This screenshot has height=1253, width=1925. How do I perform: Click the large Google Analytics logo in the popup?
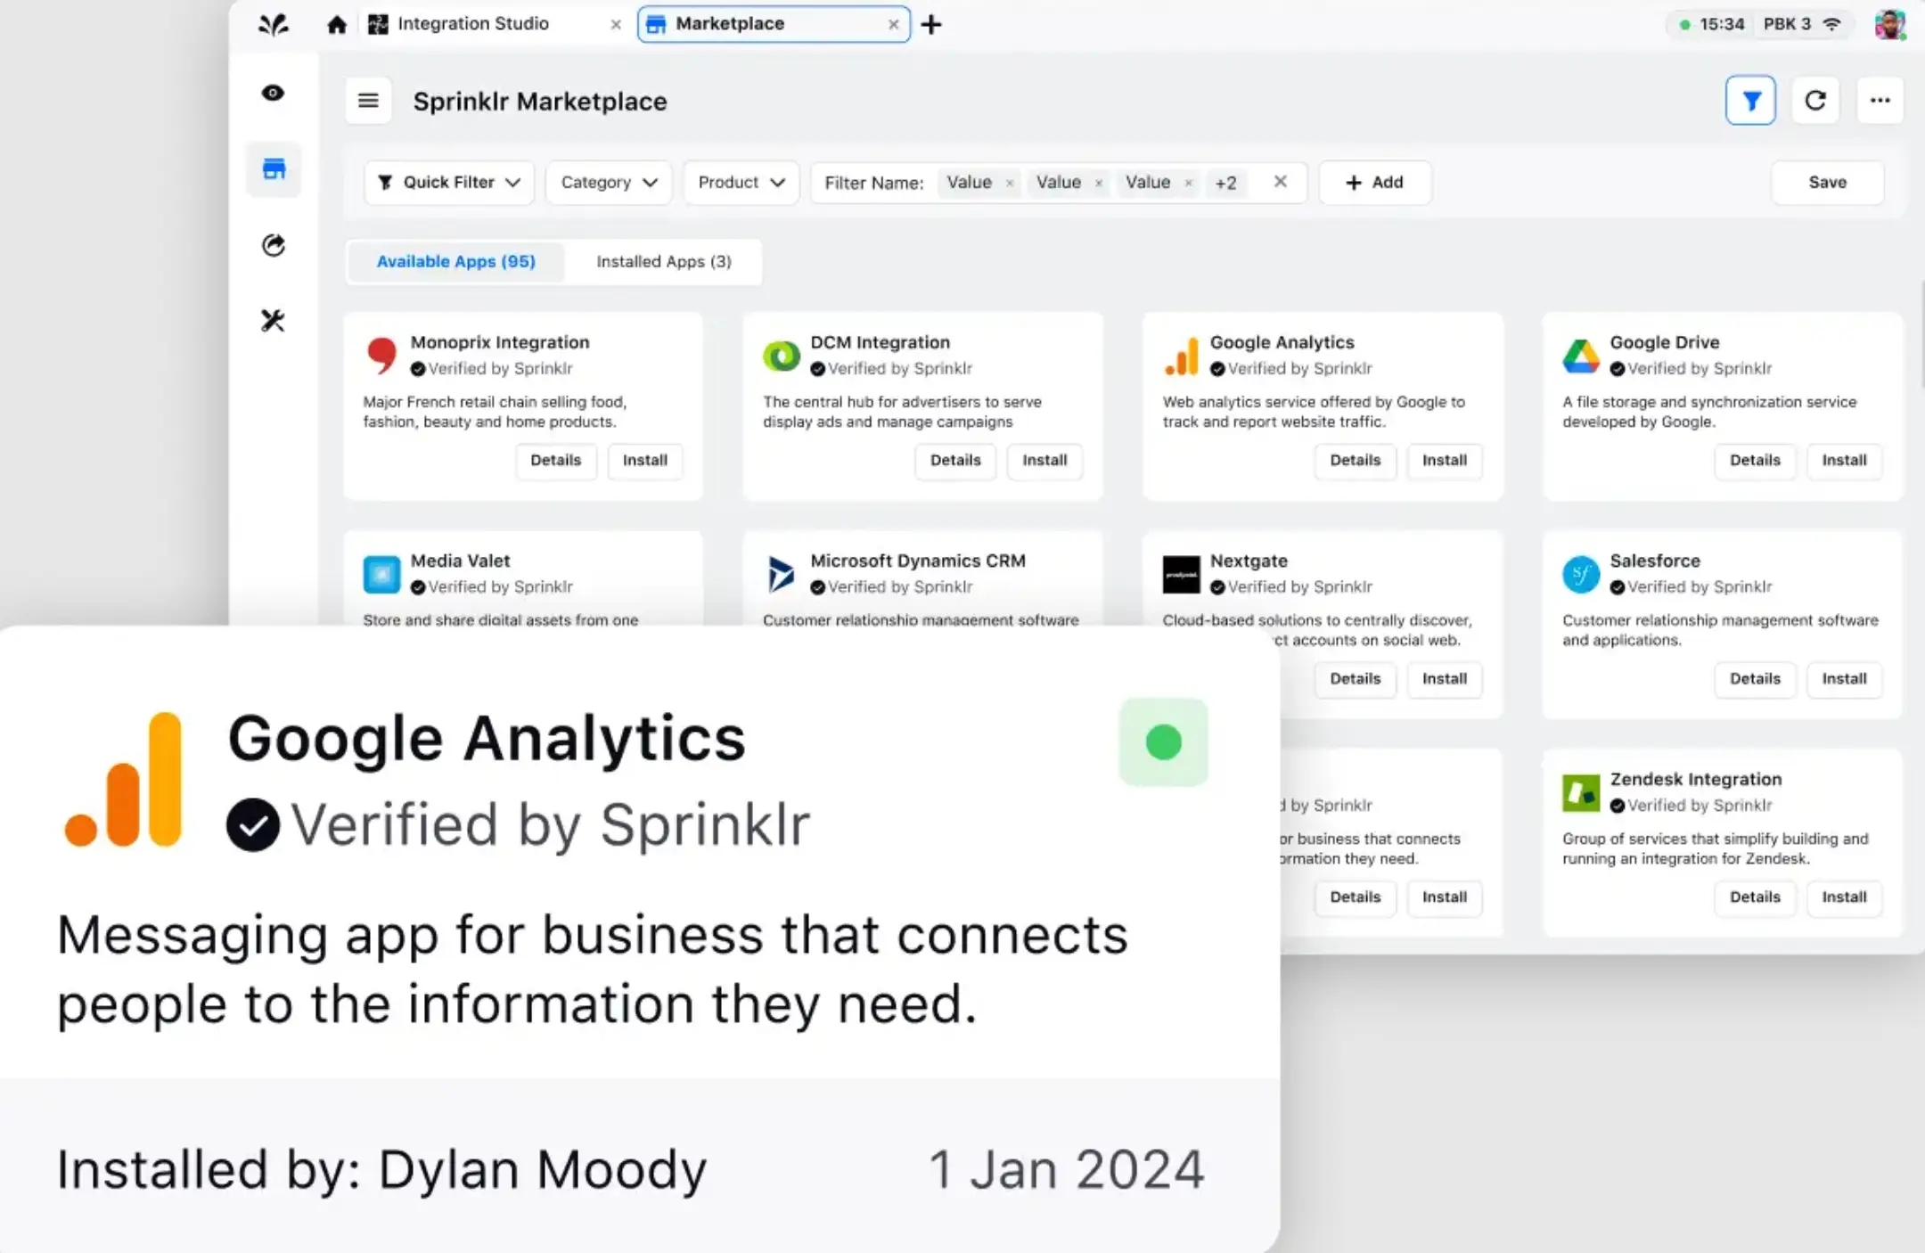click(x=124, y=780)
